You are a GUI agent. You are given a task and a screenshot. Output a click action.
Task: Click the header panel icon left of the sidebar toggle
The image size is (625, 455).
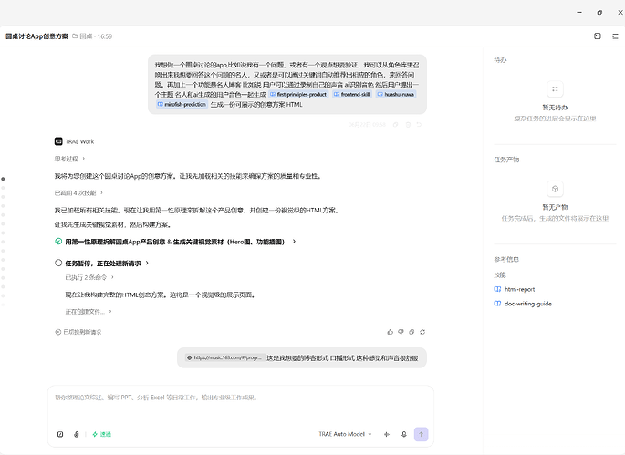click(x=597, y=36)
